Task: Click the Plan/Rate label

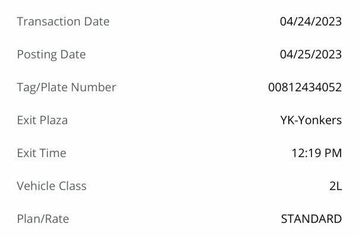Action: point(43,219)
